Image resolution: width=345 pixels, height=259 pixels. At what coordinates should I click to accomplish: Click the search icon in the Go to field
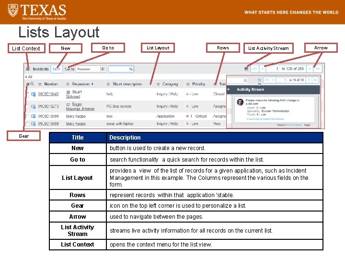click(x=131, y=69)
